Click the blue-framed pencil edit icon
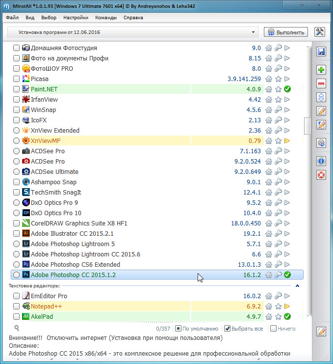This screenshot has height=364, width=333. 321,125
